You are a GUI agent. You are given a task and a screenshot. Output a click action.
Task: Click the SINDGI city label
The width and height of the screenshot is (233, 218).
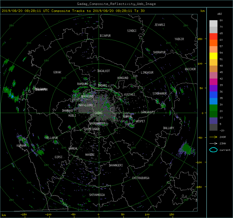(x=132, y=31)
